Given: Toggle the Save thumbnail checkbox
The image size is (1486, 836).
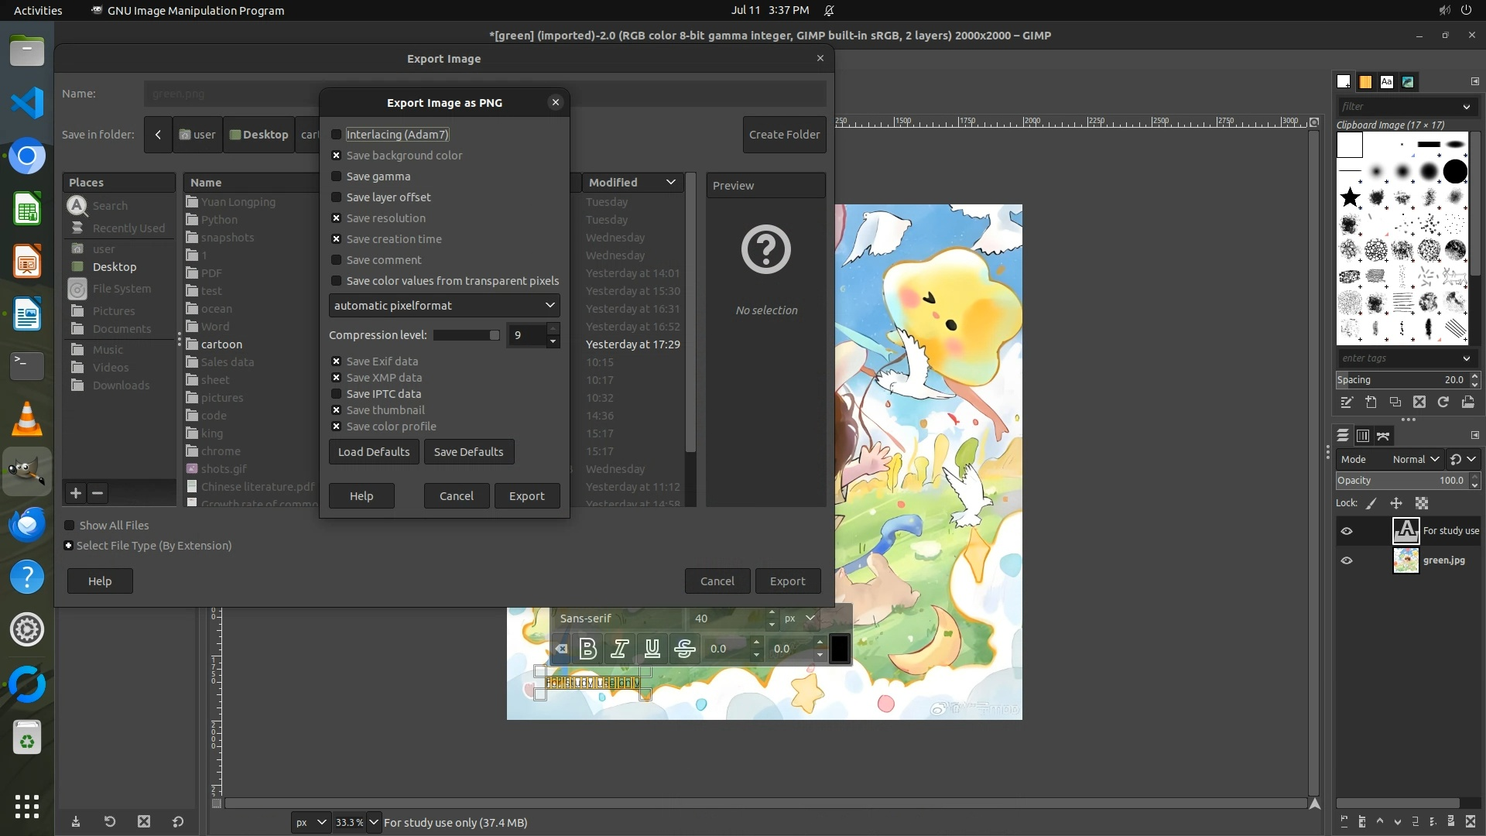Looking at the screenshot, I should (337, 410).
